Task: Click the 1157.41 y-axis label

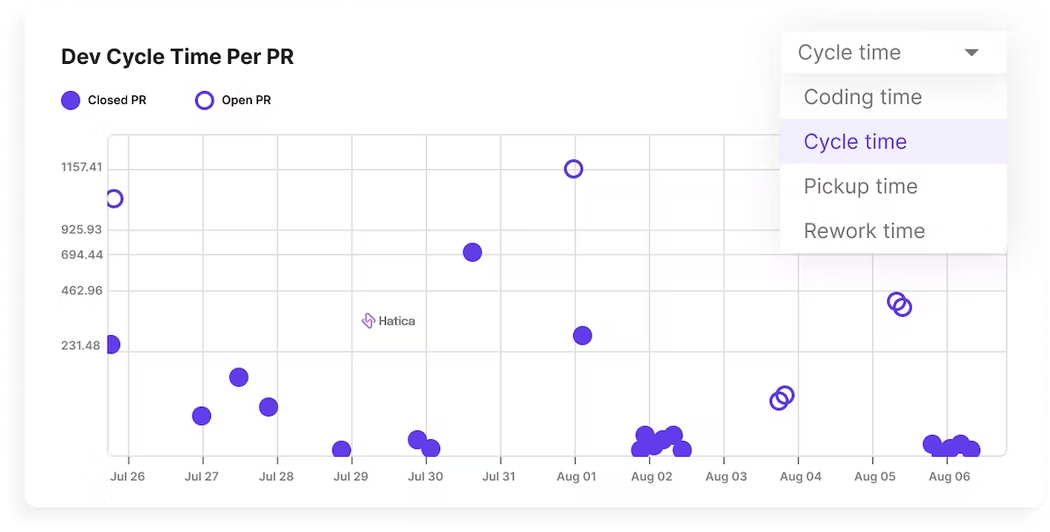Action: pyautogui.click(x=81, y=166)
